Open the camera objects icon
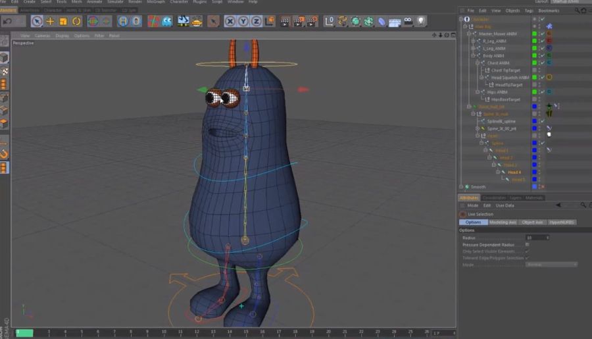This screenshot has width=592, height=339. (408, 21)
